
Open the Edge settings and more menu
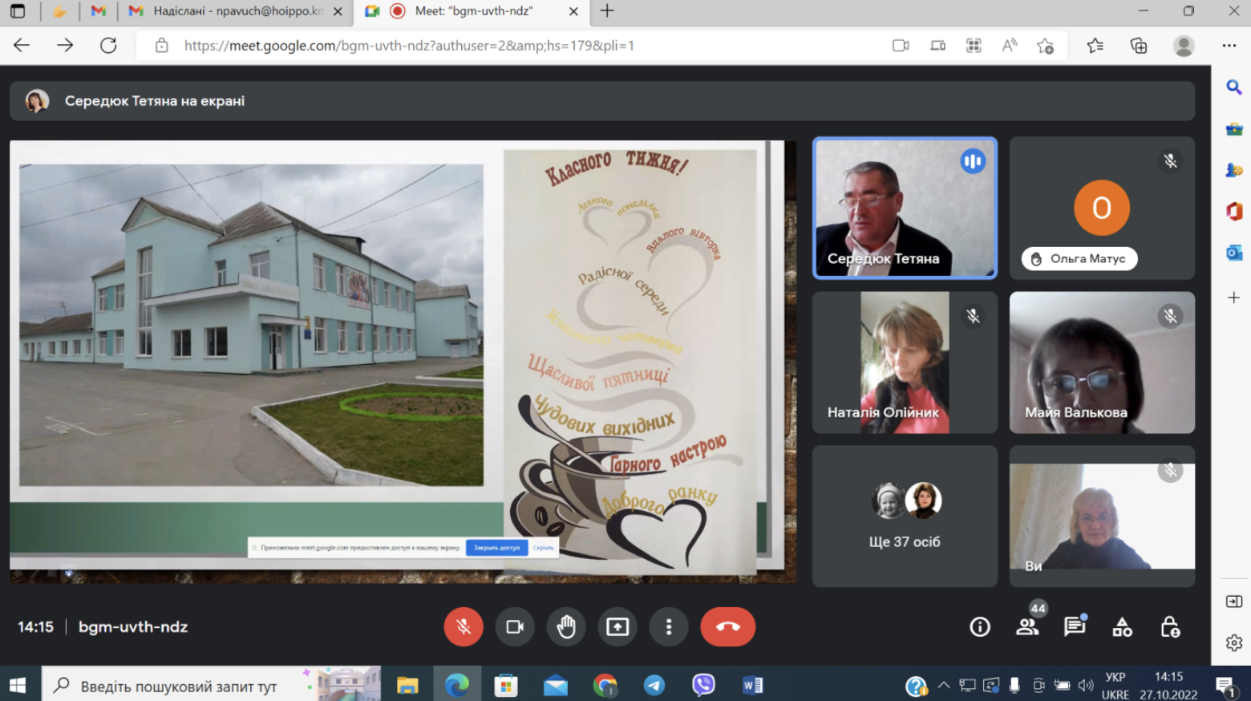pos(1229,46)
